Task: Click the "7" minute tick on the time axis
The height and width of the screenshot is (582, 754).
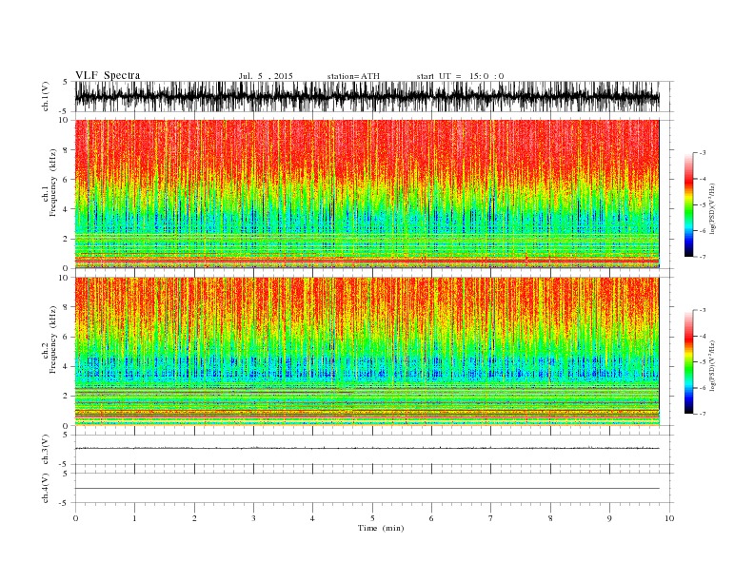Action: 491,518
